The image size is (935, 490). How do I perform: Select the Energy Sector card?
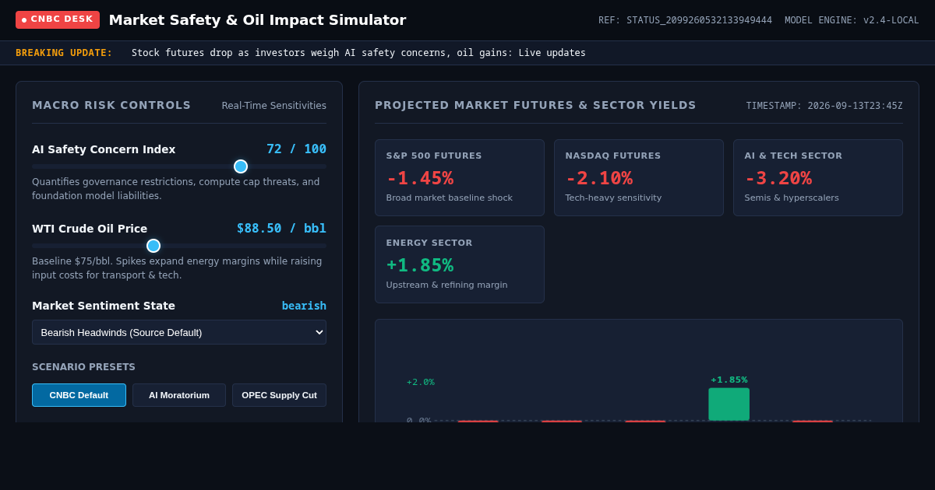coord(460,264)
